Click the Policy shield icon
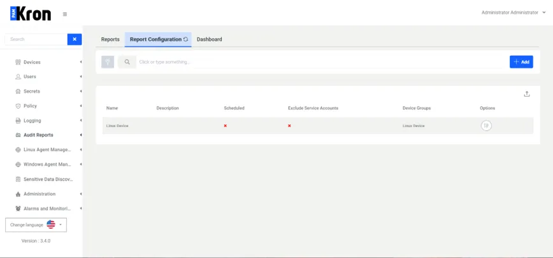The height and width of the screenshot is (258, 553). [x=18, y=106]
